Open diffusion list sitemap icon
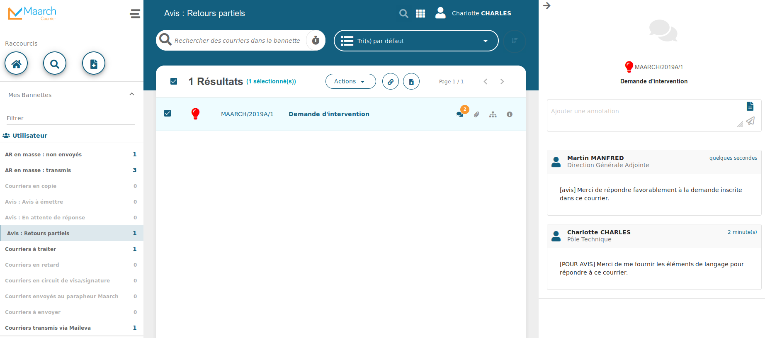The width and height of the screenshot is (765, 338). [493, 114]
